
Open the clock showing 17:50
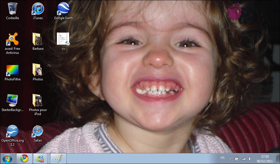265,159
